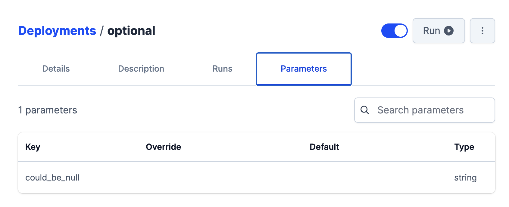The image size is (509, 207).
Task: Click the Default column header
Action: tap(324, 147)
